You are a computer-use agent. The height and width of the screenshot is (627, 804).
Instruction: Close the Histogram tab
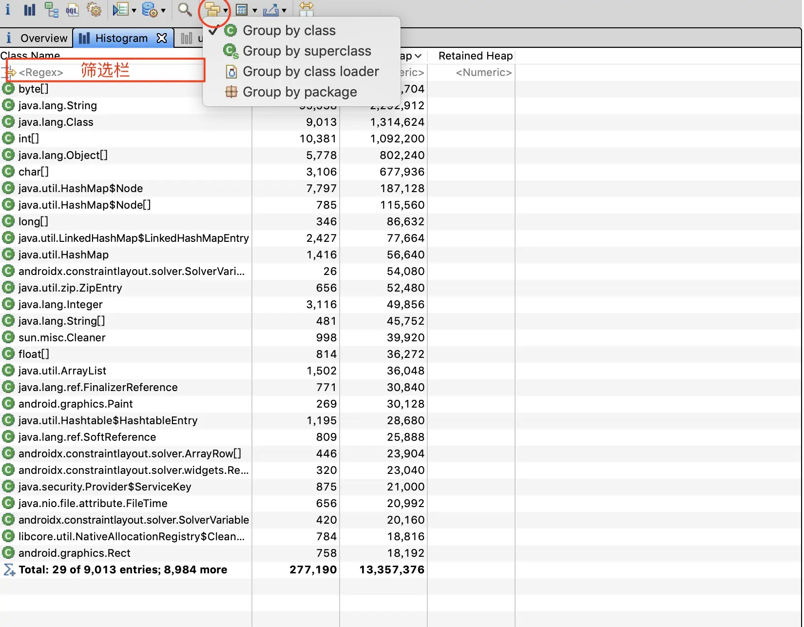click(162, 38)
